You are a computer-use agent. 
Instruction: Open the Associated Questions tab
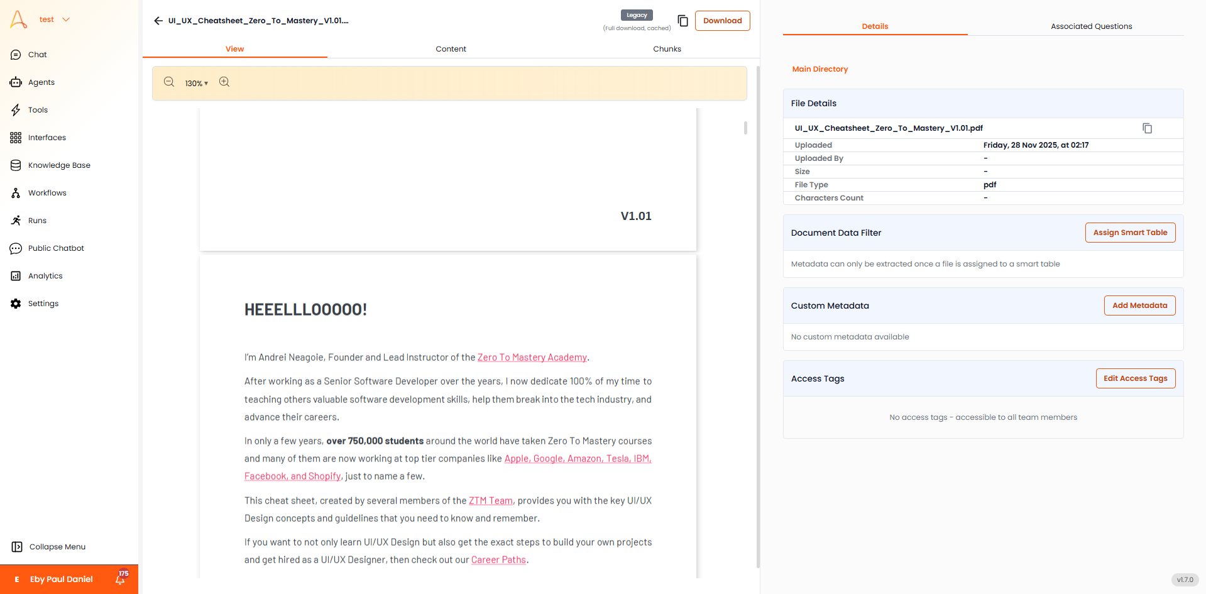pyautogui.click(x=1091, y=26)
